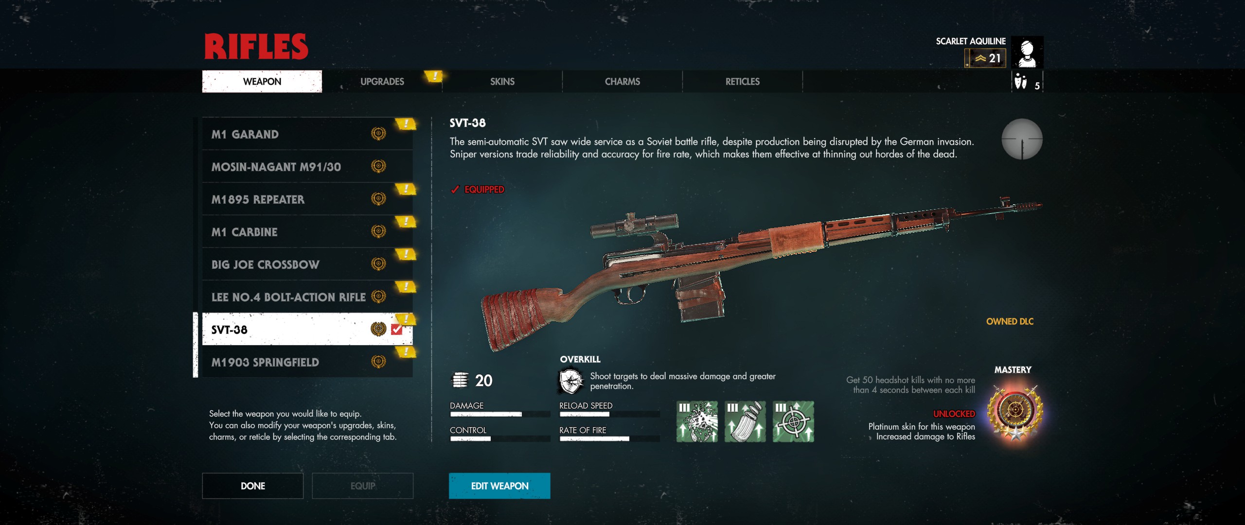
Task: Select the first green damage upgrade icon
Action: pyautogui.click(x=697, y=421)
